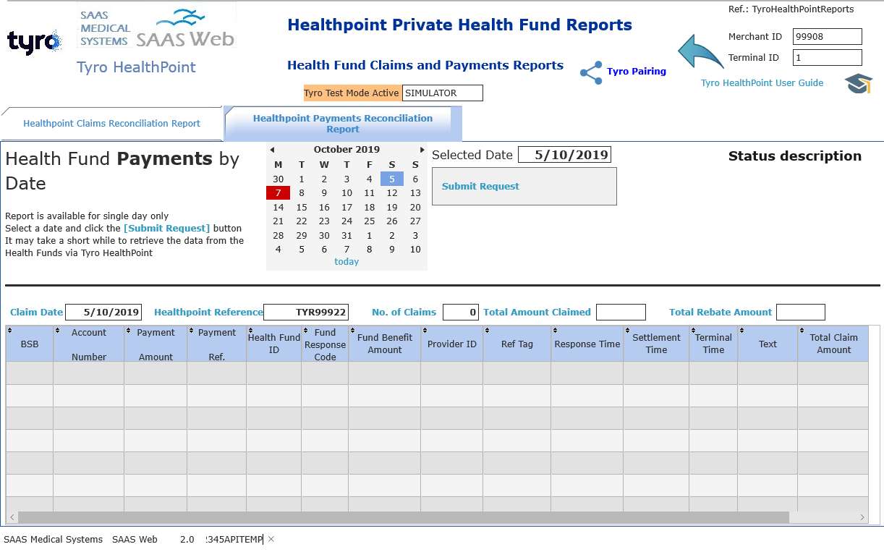The width and height of the screenshot is (884, 552).
Task: Go to next month in calendar
Action: (422, 150)
